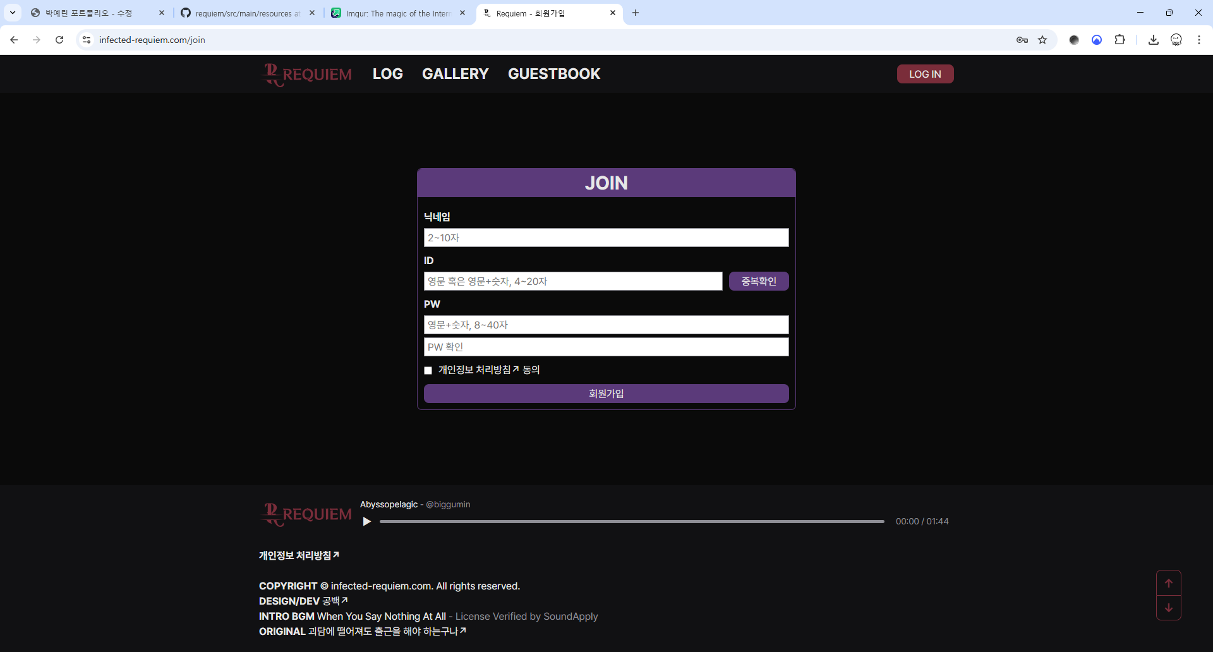The image size is (1213, 652).
Task: Open the Chrome three-dot menu
Action: [1198, 40]
